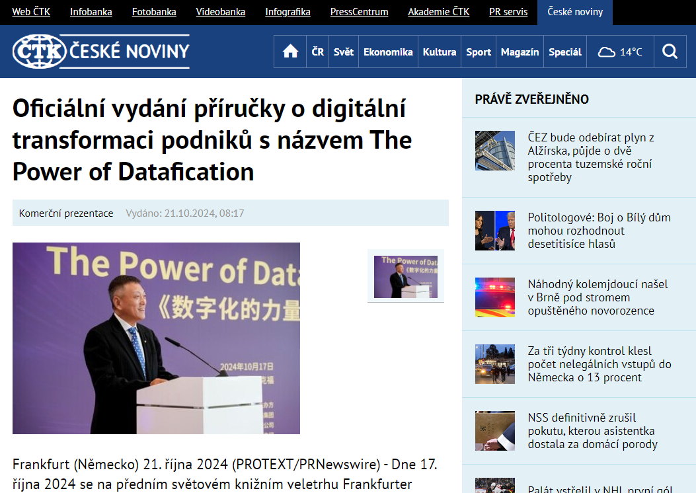Screen dimensions: 696x493
Task: Open the Speciál section
Action: point(565,52)
